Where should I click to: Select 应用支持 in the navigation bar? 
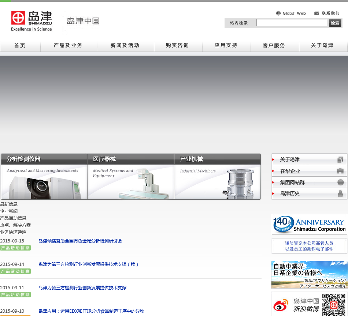click(x=226, y=46)
